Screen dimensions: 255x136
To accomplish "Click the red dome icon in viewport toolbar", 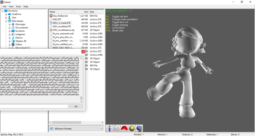I will [124, 128].
